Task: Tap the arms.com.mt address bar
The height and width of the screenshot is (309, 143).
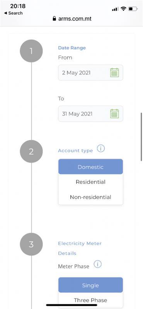Action: 72,19
